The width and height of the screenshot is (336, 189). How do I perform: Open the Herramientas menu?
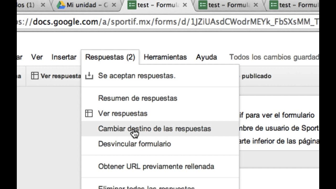pyautogui.click(x=165, y=57)
